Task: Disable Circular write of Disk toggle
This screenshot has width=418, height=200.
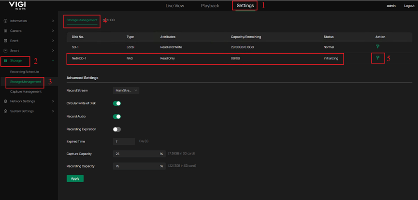Action: pyautogui.click(x=116, y=103)
